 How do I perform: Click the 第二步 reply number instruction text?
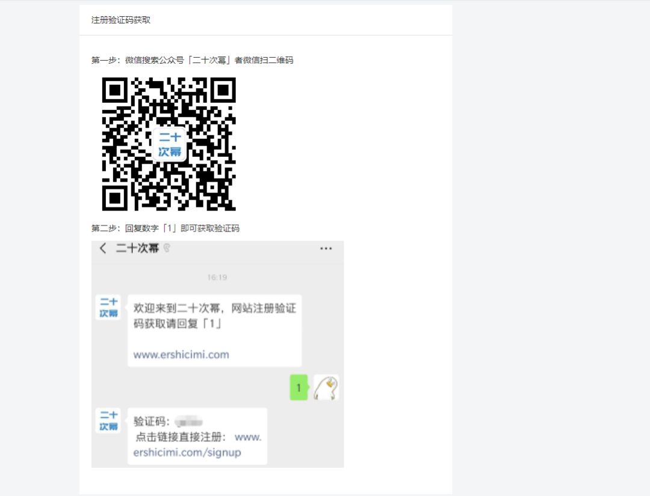click(165, 228)
